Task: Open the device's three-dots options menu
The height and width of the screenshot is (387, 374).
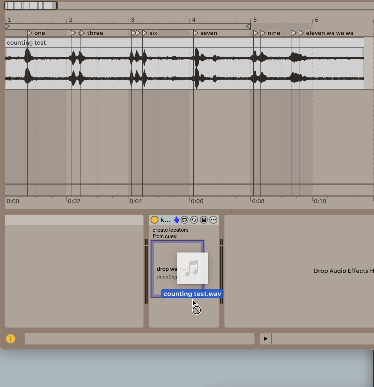Action: click(213, 220)
